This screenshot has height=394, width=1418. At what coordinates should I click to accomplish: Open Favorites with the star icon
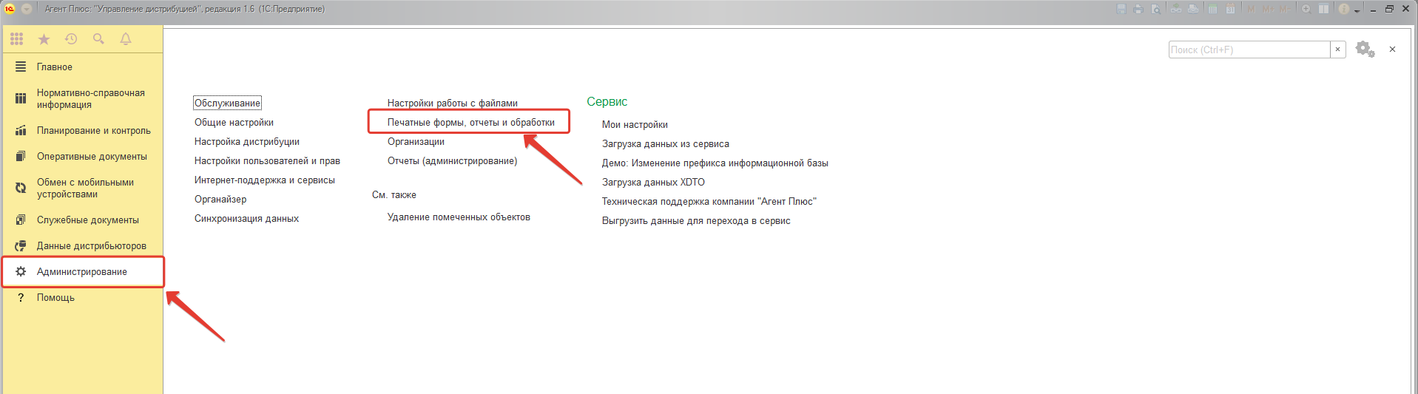pyautogui.click(x=44, y=38)
